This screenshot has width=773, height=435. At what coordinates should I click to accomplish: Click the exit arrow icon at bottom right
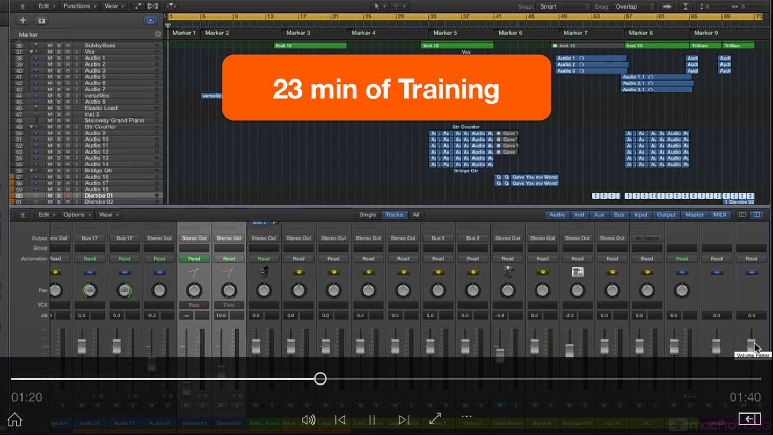pos(750,419)
